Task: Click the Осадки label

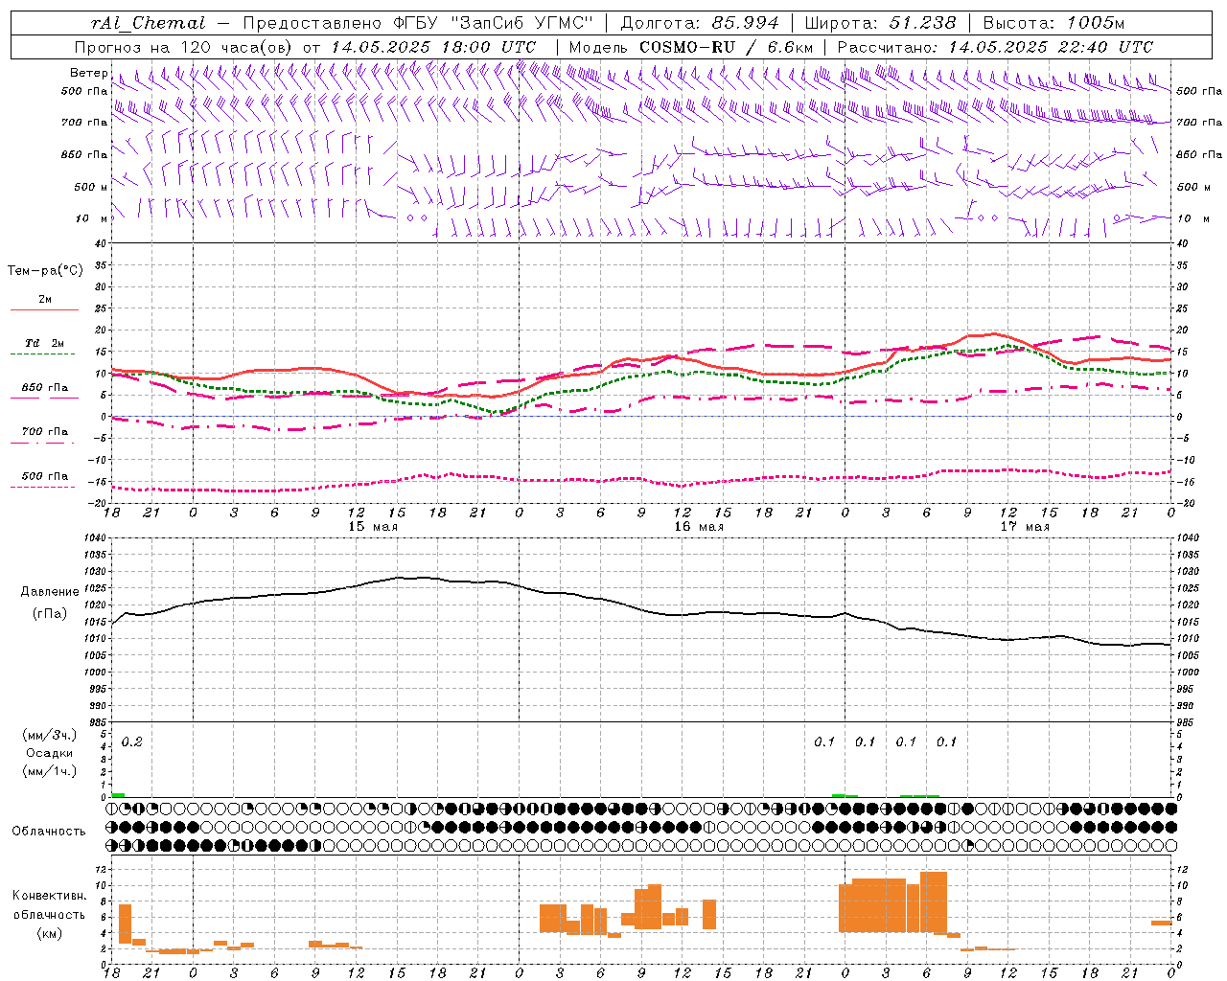Action: coord(50,753)
